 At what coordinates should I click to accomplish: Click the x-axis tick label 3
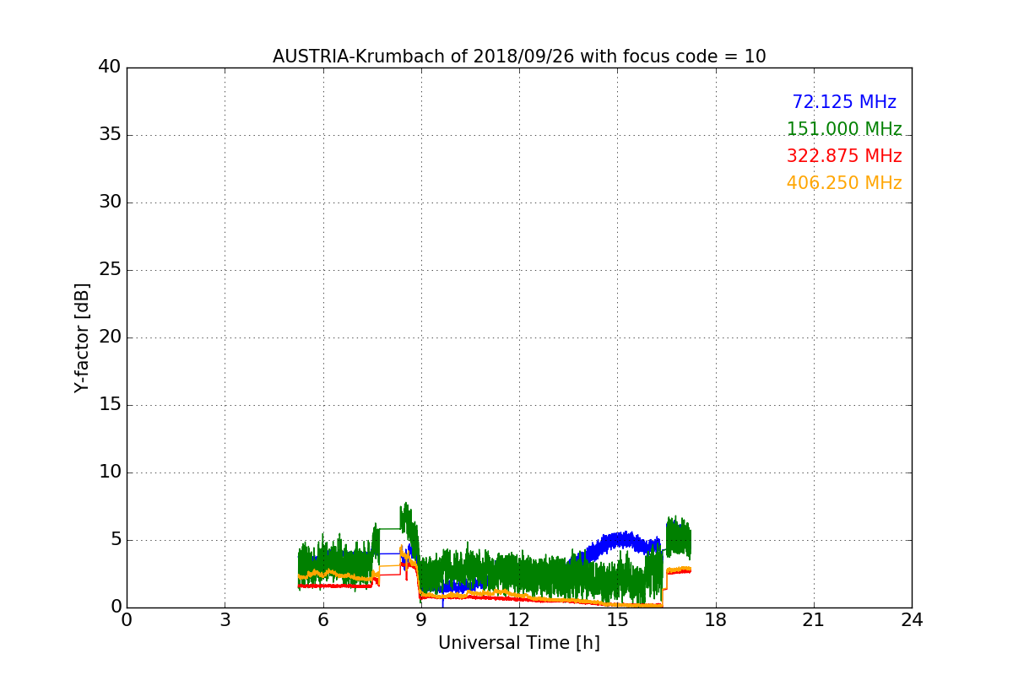tap(225, 620)
